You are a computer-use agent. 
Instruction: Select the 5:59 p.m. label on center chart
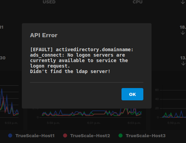[53, 123]
